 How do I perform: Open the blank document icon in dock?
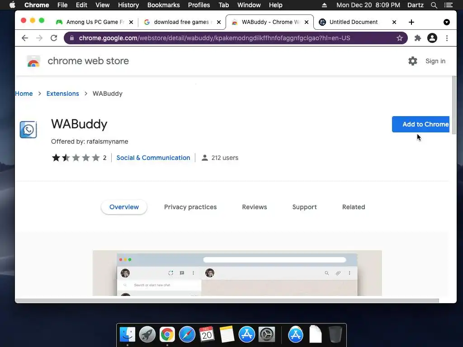(315, 335)
